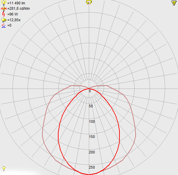Click the 0 scale label
178x175 pixels.
pos(90,91)
